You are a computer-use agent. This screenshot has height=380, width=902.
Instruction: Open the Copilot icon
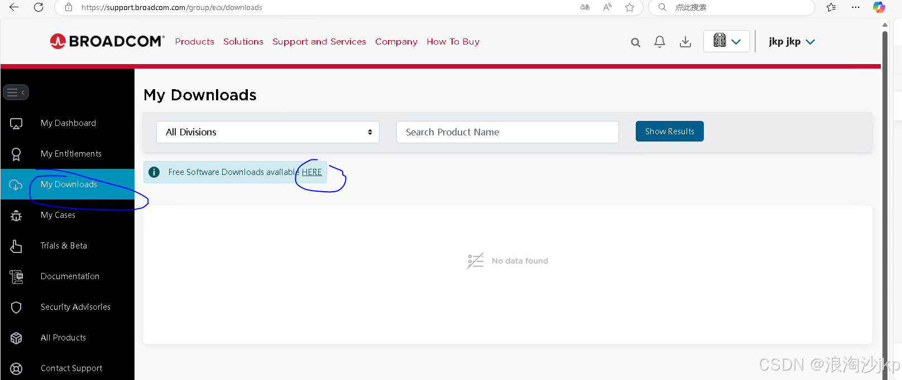pyautogui.click(x=879, y=7)
